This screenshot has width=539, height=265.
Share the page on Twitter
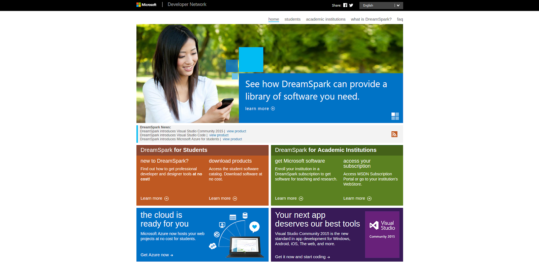point(351,5)
